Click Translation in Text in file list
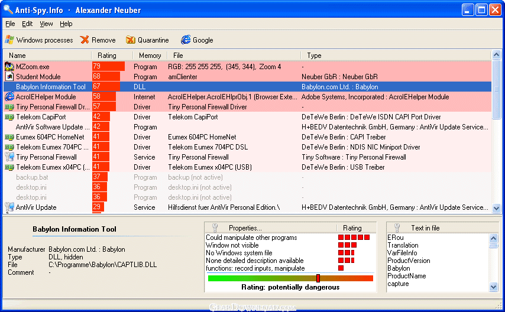Screen dimensions: 505x312 (403, 245)
